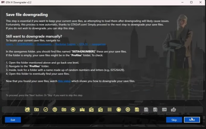Click the radio icon beside the people group icon

[x=91, y=110]
